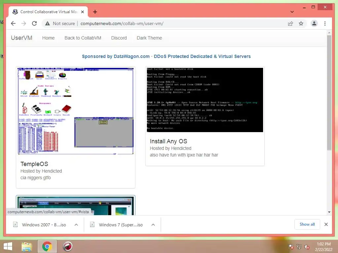This screenshot has height=253, width=338.
Task: Click the scrollbar down arrow
Action: pos(329,212)
